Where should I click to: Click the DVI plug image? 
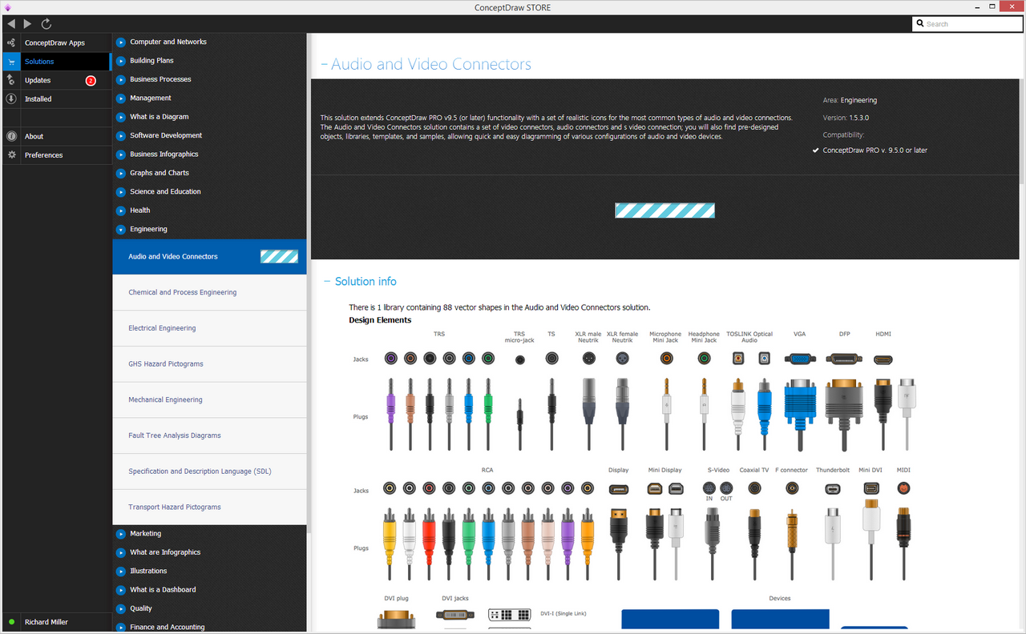pyautogui.click(x=397, y=620)
